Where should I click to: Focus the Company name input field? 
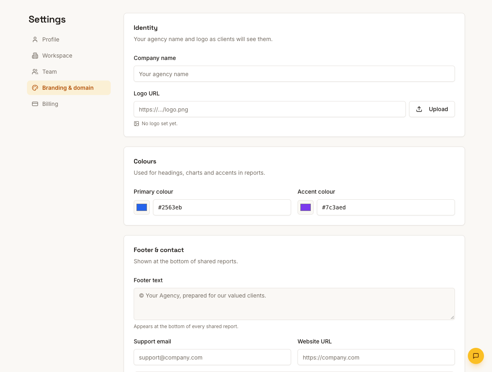[x=294, y=74]
